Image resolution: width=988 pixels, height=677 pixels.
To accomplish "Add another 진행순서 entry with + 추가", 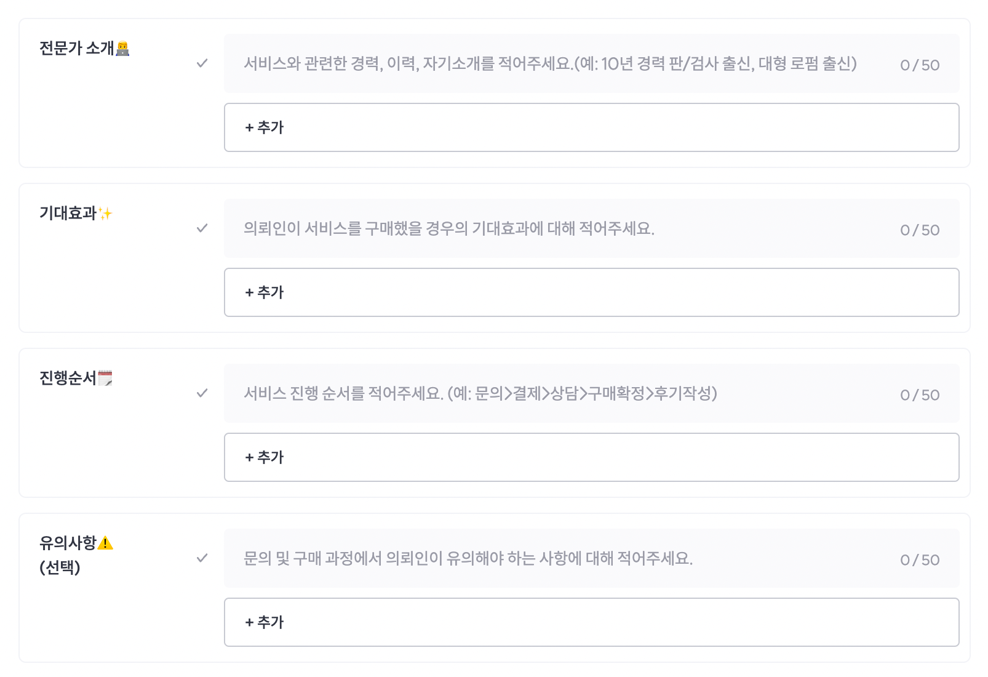I will (x=591, y=457).
